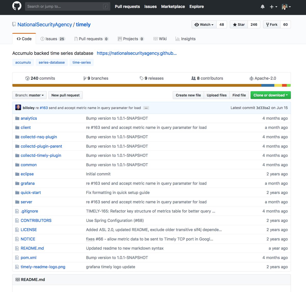Select the accumulo topic tag
Screen dimensions: 306x292
click(x=23, y=62)
